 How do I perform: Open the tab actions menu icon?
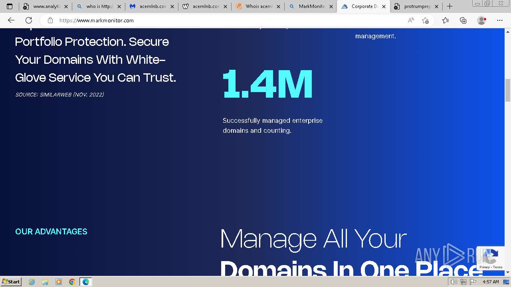tap(10, 6)
